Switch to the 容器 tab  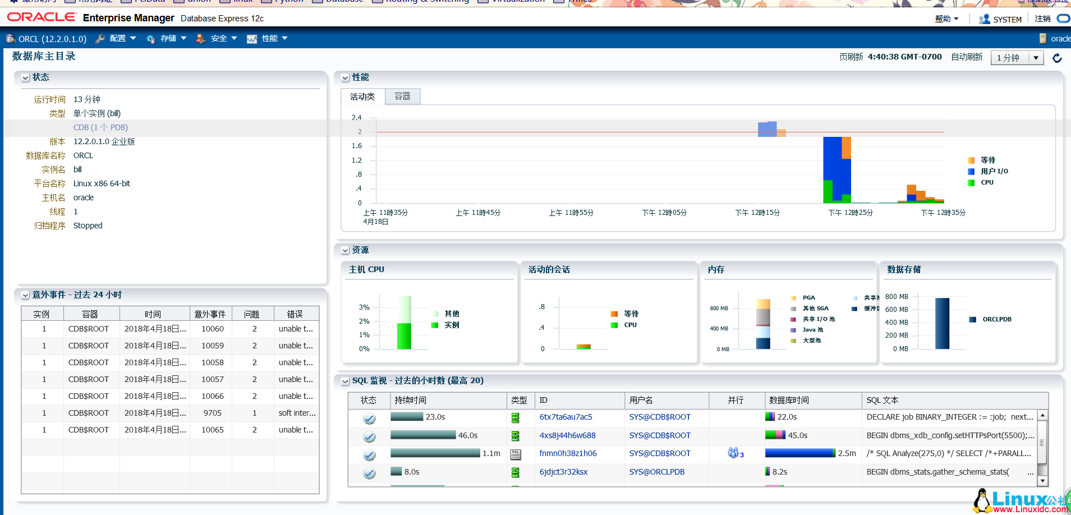402,96
